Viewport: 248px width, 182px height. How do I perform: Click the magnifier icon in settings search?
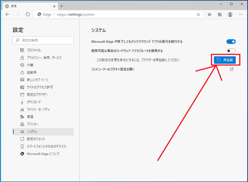point(17,40)
